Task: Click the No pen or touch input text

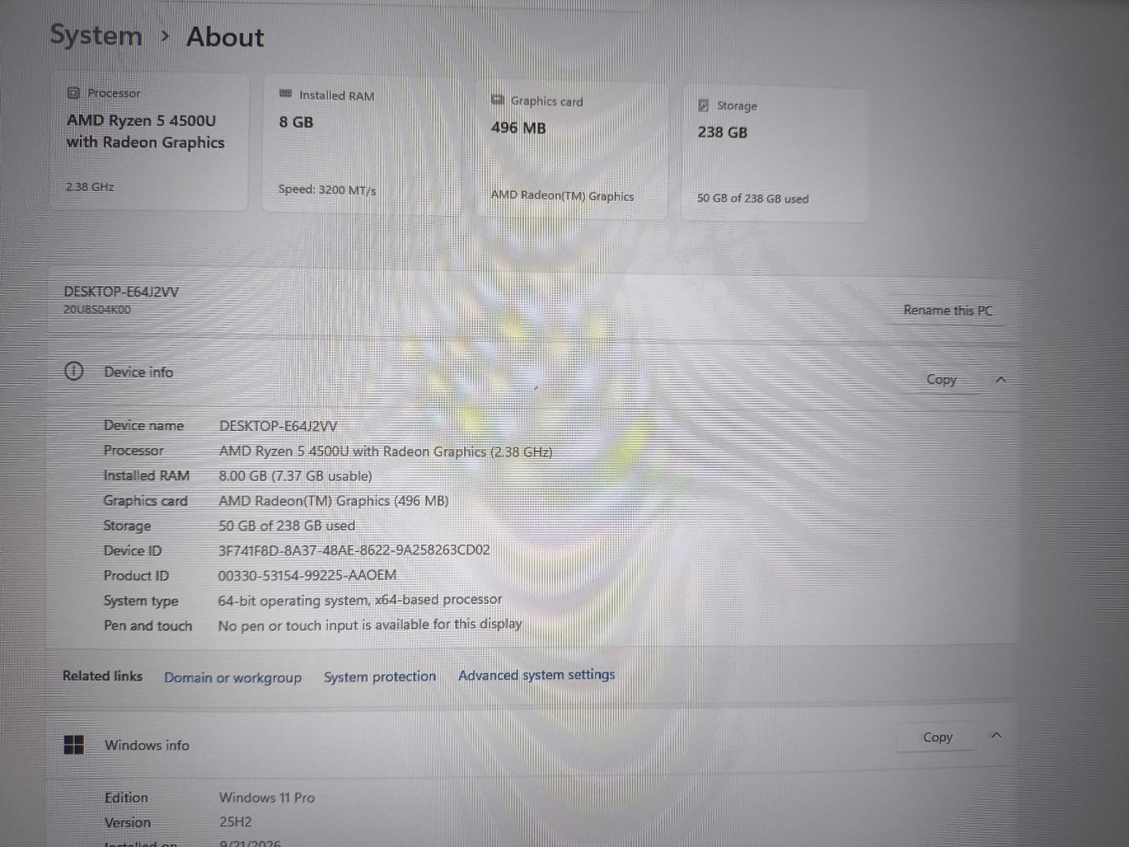Action: (x=370, y=625)
